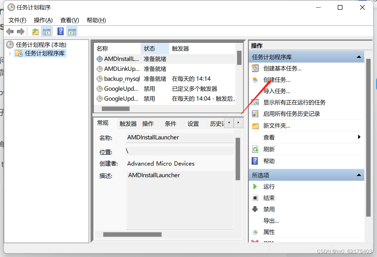
Task: Click the 启用所有任务历史记录 icon
Action: click(255, 114)
